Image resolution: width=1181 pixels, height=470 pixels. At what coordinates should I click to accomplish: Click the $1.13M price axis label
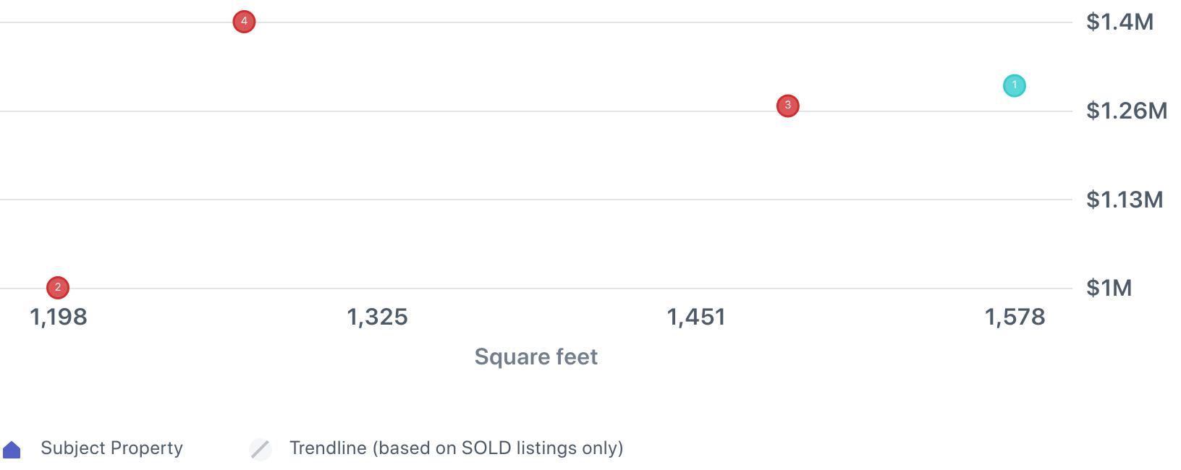click(x=1125, y=200)
